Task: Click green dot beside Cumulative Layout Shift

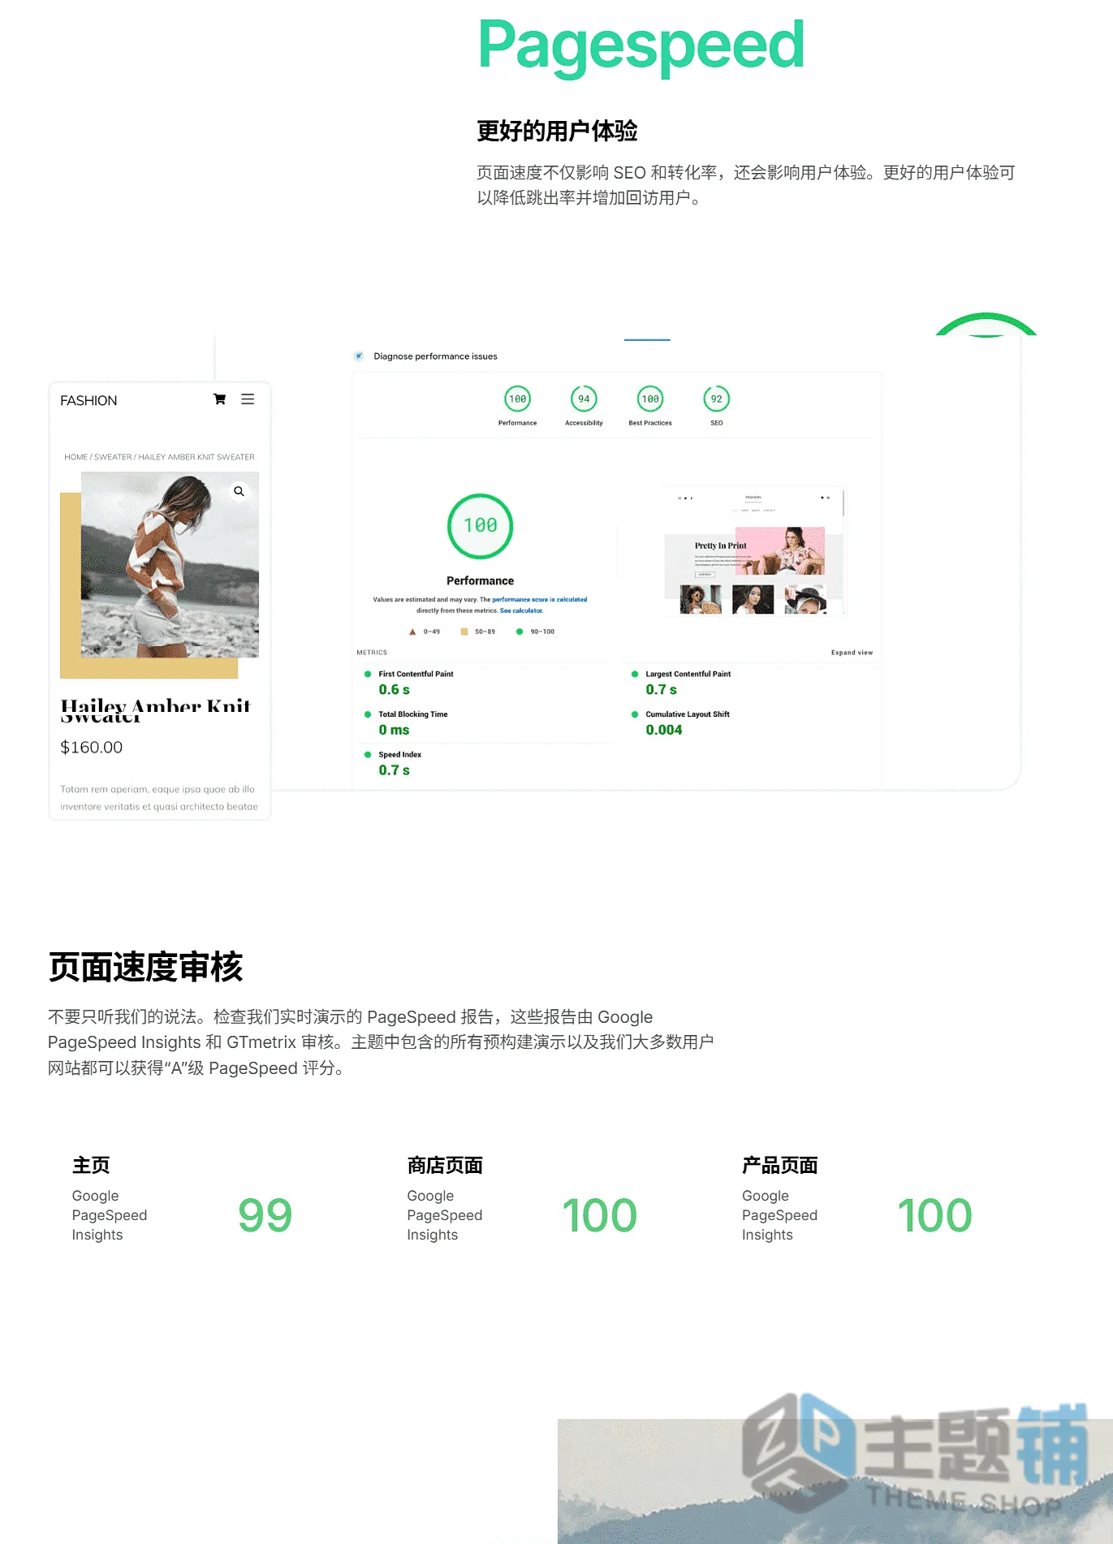Action: click(635, 714)
